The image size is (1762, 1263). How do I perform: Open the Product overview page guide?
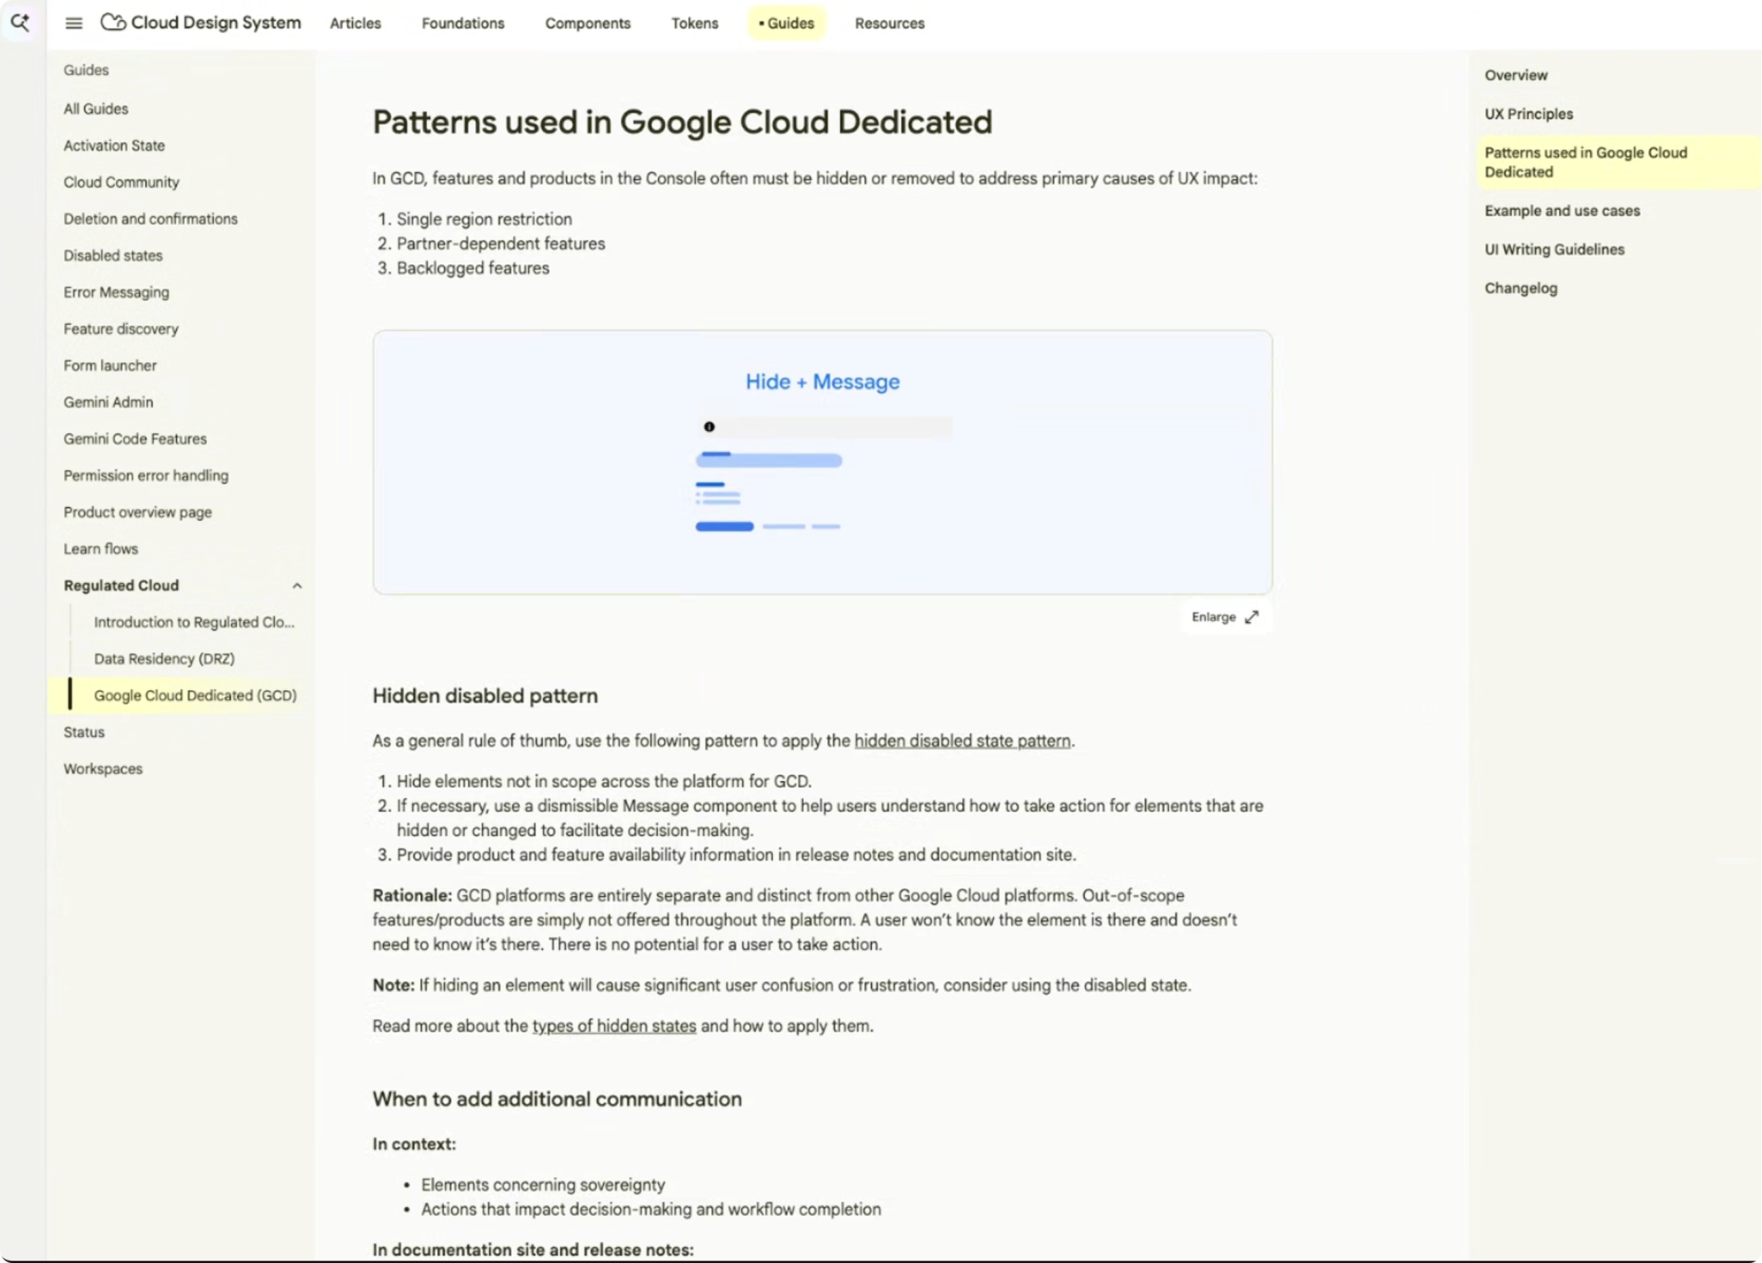[138, 512]
